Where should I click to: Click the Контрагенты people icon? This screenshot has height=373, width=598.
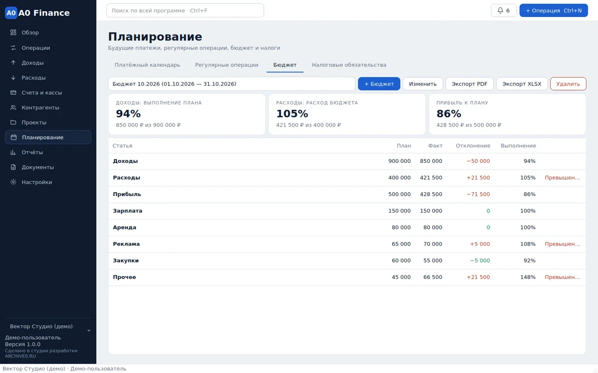[13, 107]
